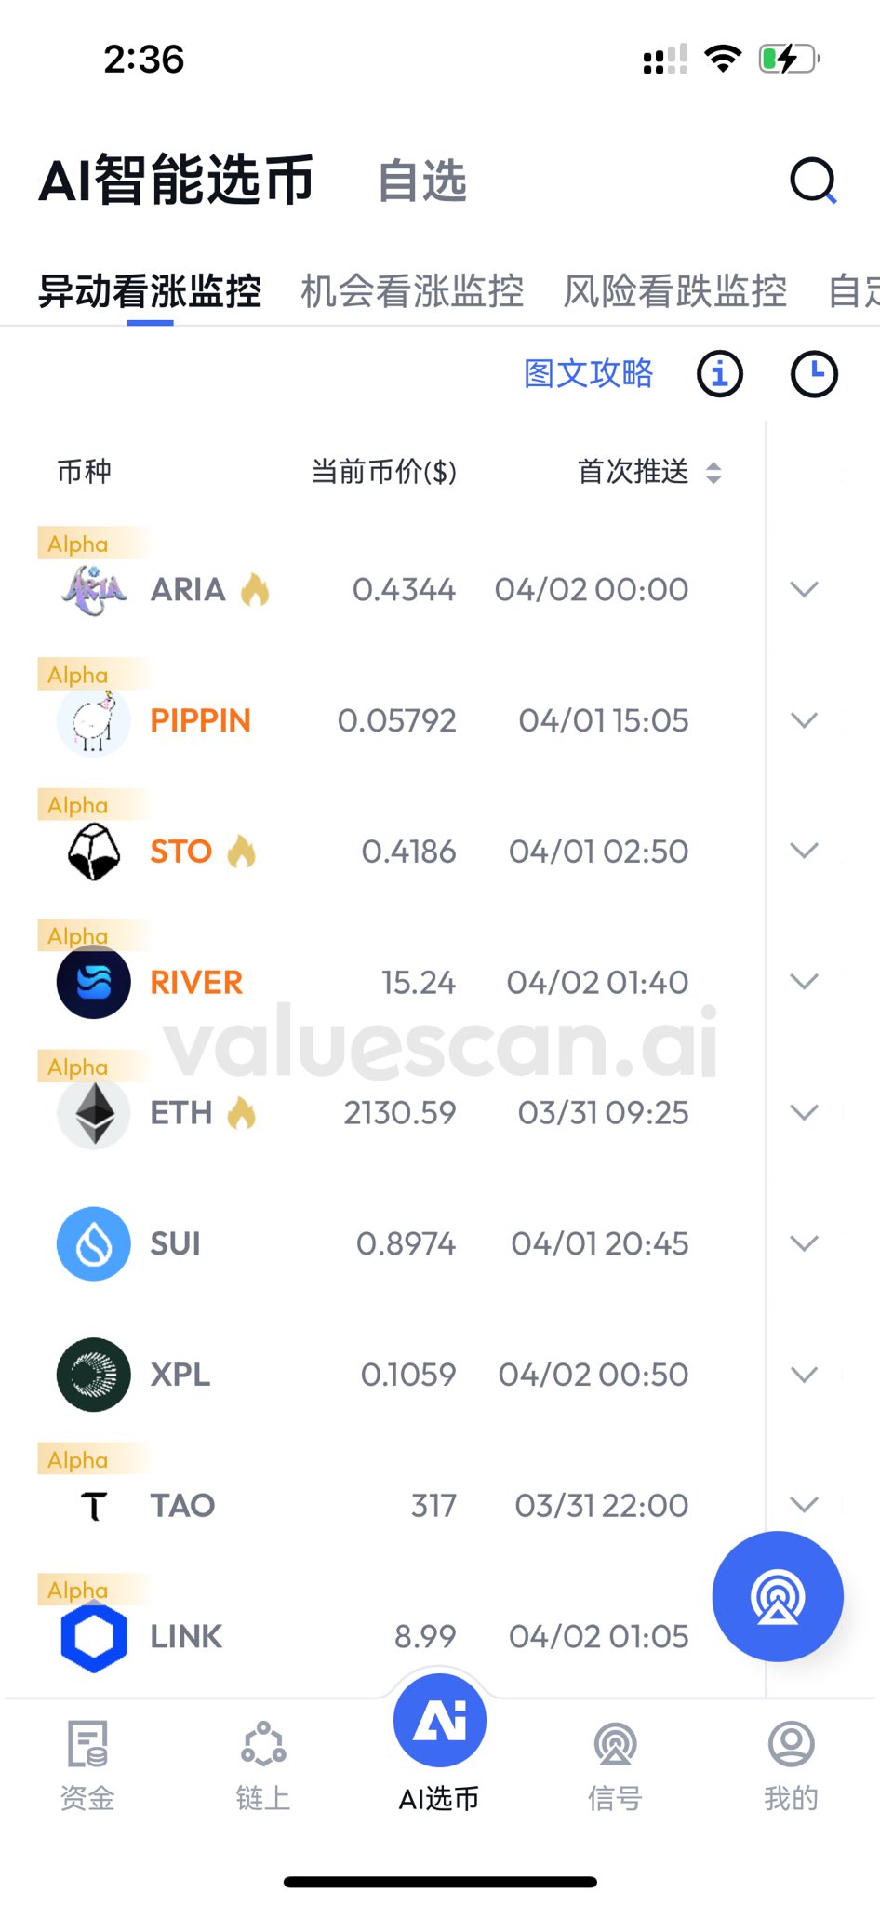
Task: Open the info circle icon
Action: (x=720, y=374)
